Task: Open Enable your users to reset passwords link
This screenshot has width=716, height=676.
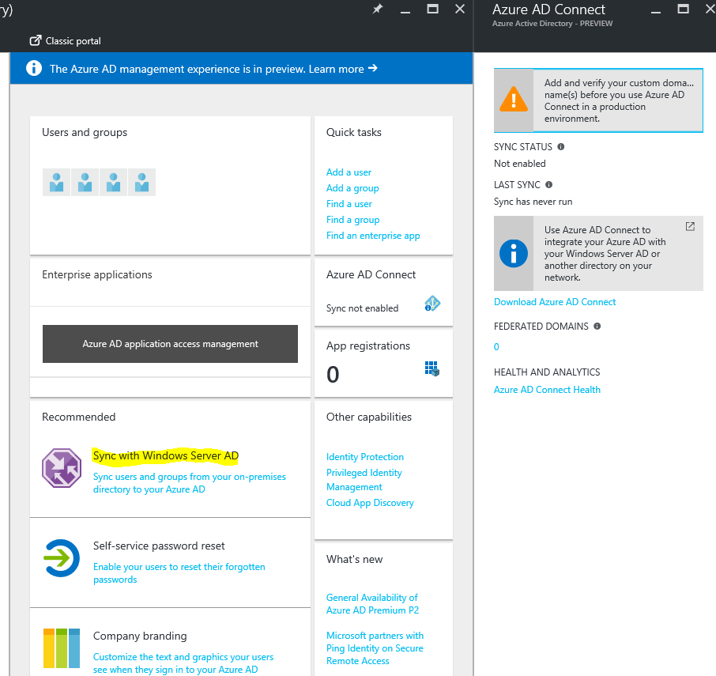Action: click(x=179, y=572)
